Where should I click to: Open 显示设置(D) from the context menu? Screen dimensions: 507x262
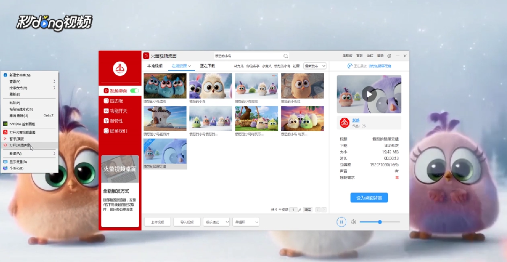pyautogui.click(x=29, y=162)
